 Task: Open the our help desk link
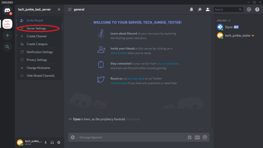pos(136,79)
